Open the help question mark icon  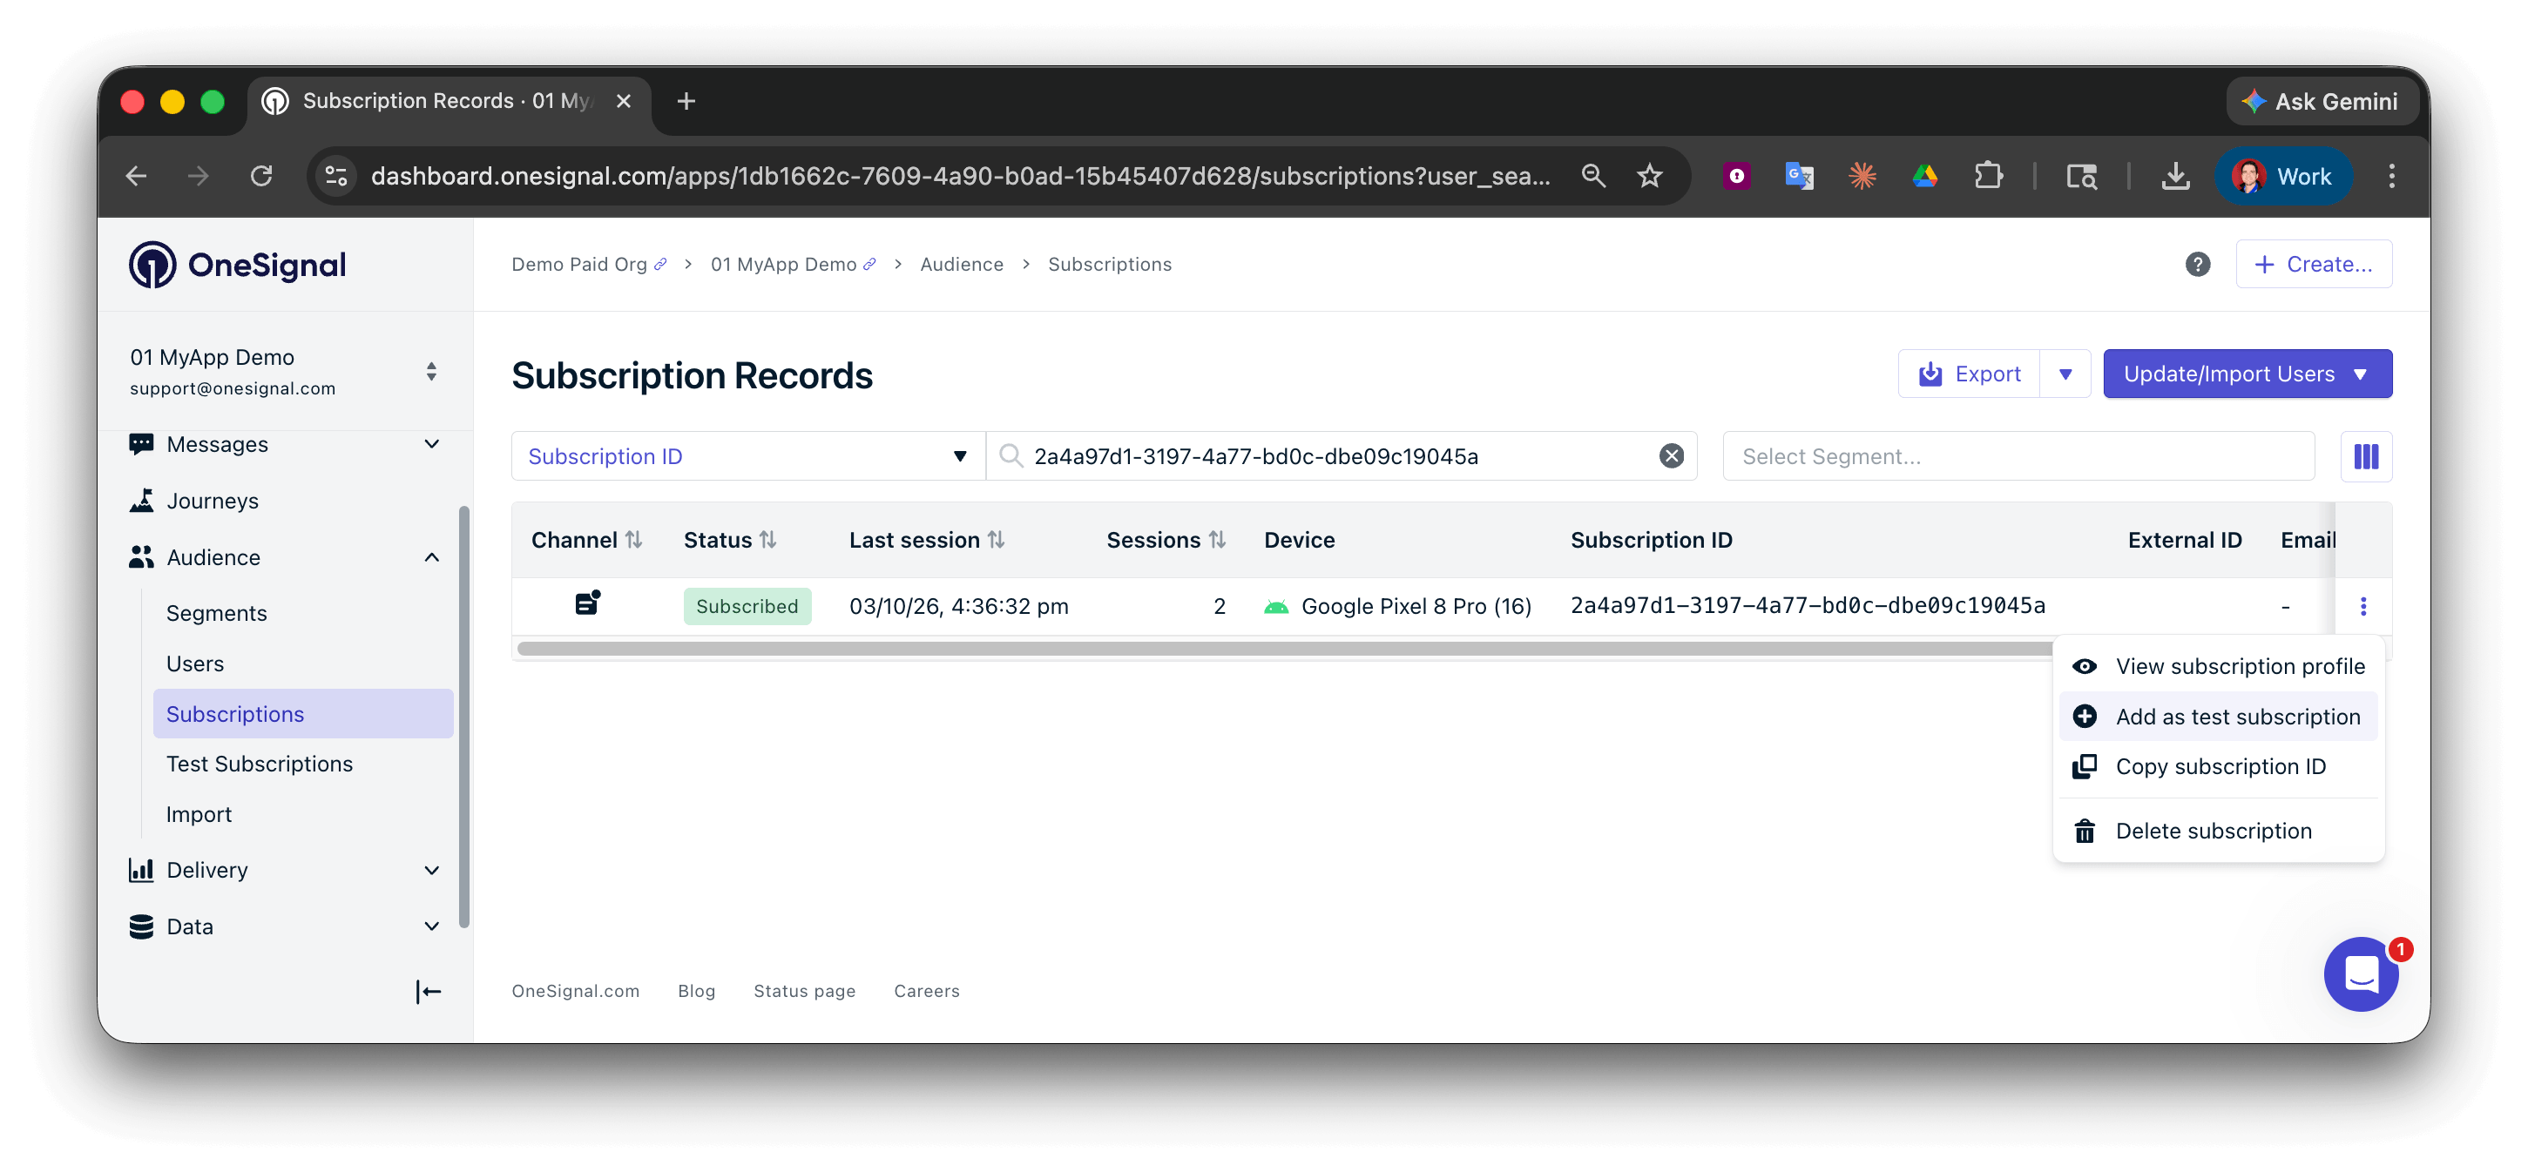tap(2197, 264)
